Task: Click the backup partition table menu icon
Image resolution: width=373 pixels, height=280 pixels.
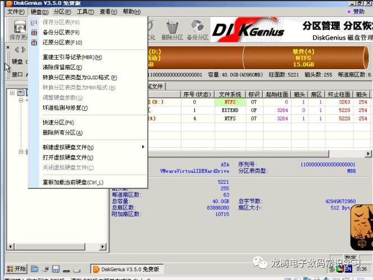Action: click(34, 32)
